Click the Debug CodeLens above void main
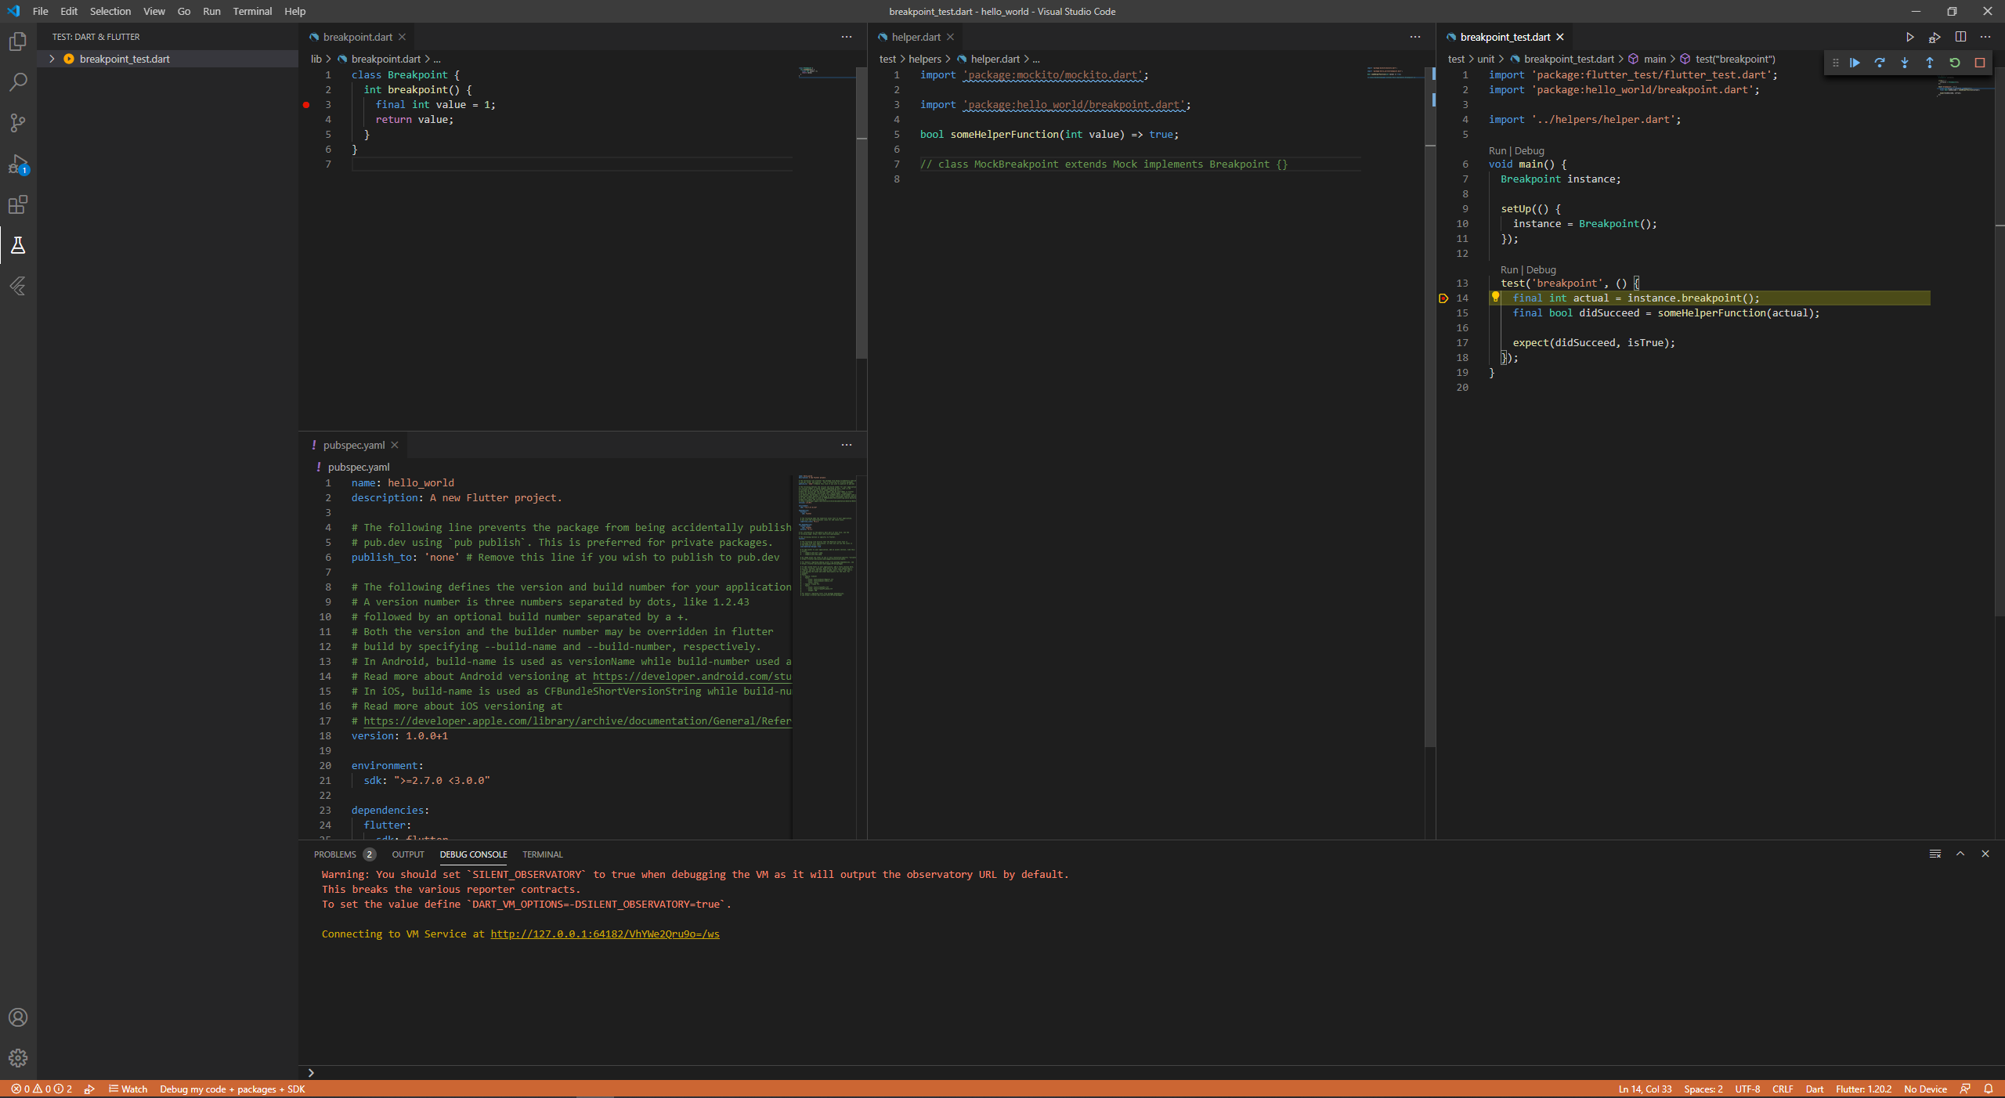 1529,150
